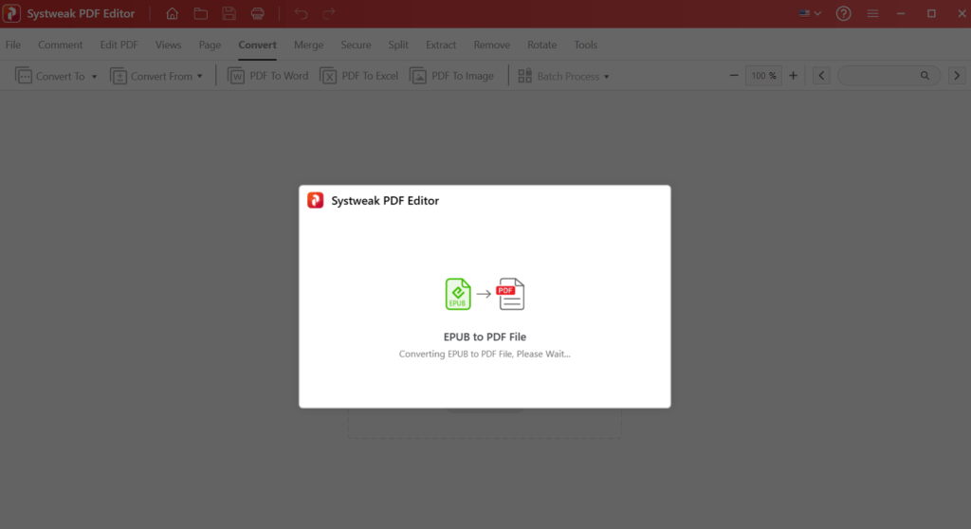This screenshot has width=971, height=529.
Task: Open the Secure tab
Action: [357, 45]
